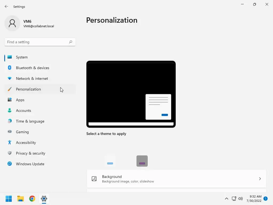Image resolution: width=273 pixels, height=205 pixels.
Task: Go back with the Settings back arrow
Action: point(6,7)
